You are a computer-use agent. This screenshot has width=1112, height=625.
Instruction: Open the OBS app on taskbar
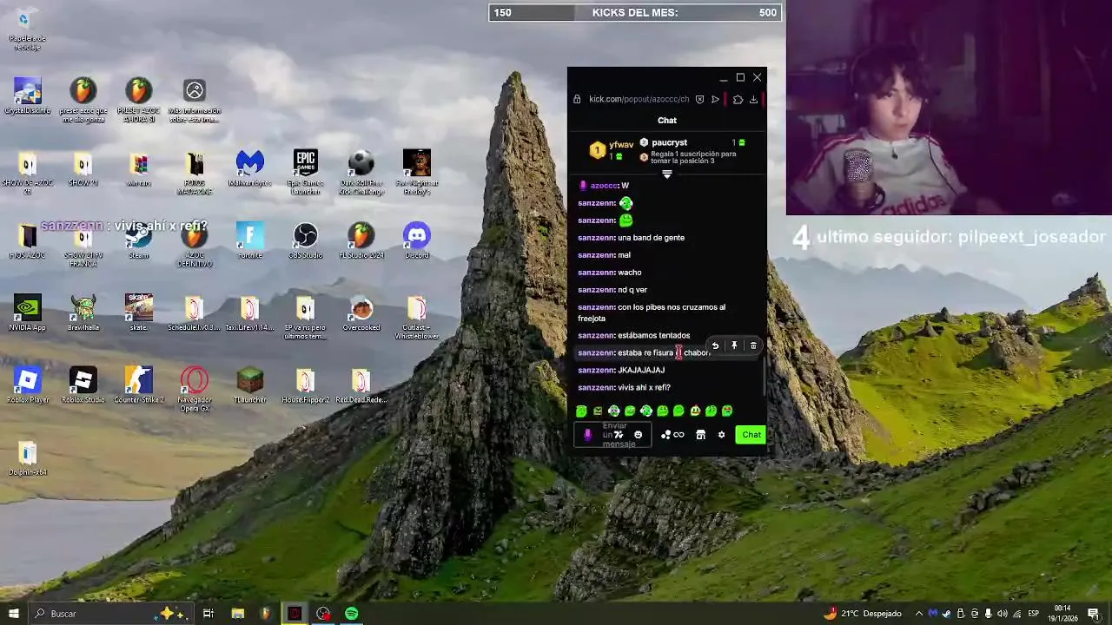pyautogui.click(x=323, y=614)
